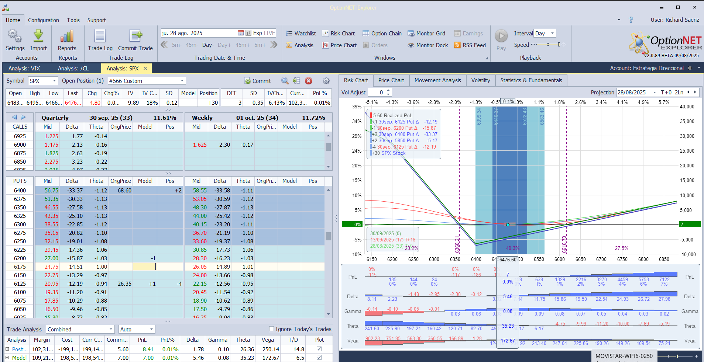Expand the Interval Day dropdown
Viewport: 704px width, 362px height.
coord(552,34)
